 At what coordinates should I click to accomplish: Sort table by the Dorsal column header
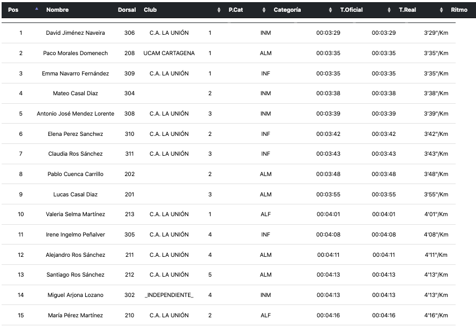coord(127,10)
